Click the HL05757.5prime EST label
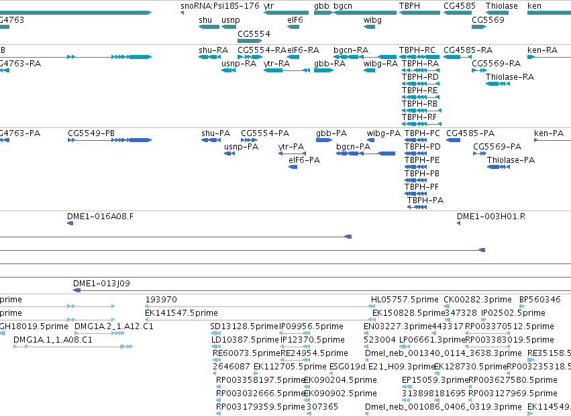The height and width of the screenshot is (417, 571). tap(405, 300)
